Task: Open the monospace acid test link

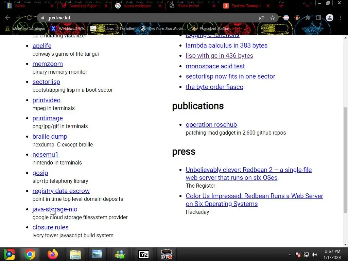Action: (215, 66)
